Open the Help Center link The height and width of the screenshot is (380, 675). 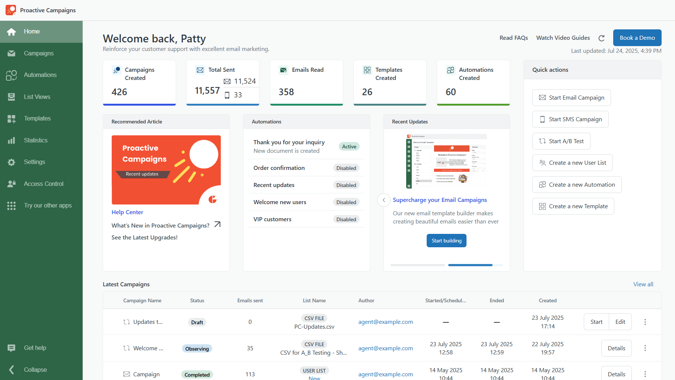[x=127, y=212]
